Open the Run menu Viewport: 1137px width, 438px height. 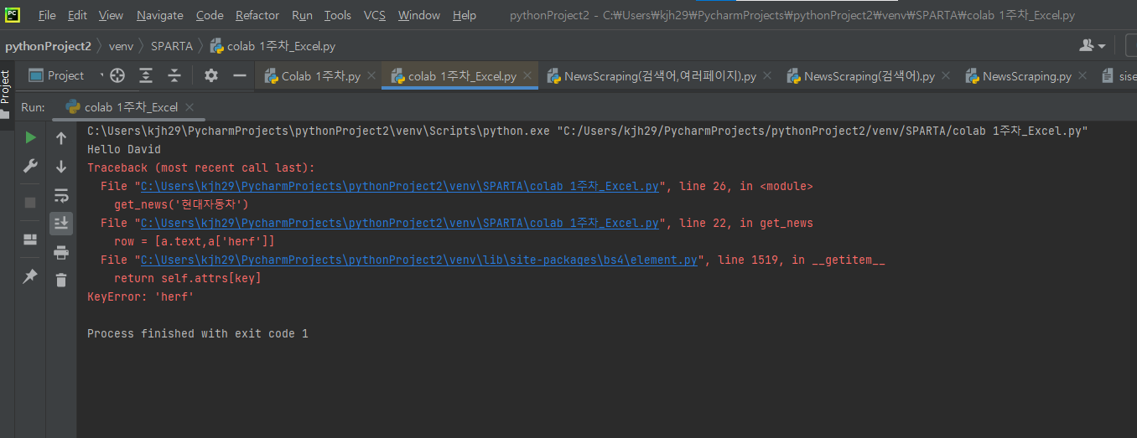click(302, 15)
